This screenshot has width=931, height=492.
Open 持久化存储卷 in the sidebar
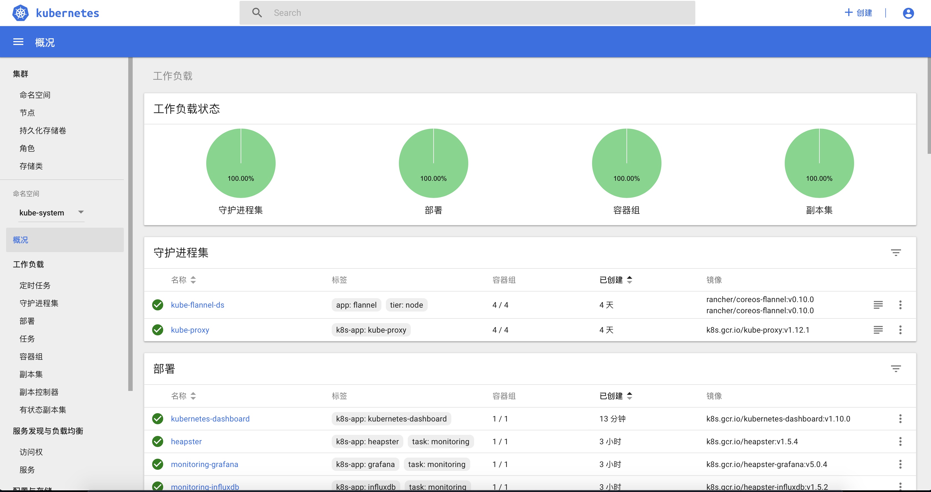43,130
